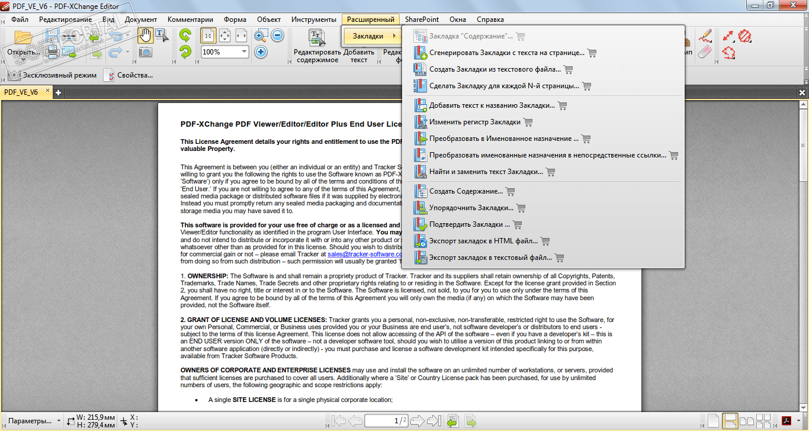Screen dimensions: 809x431
Task: Open the Инструменты menu
Action: point(314,20)
